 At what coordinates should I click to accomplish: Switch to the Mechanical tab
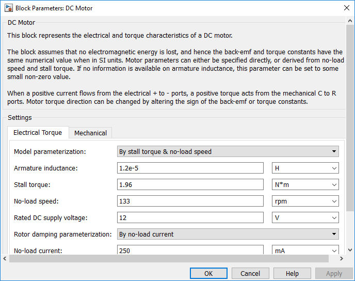point(90,133)
